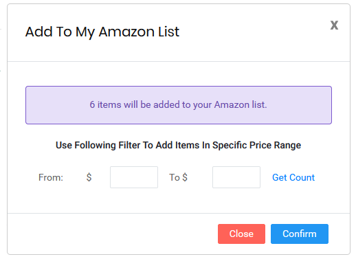356x259 pixels.
Task: Click the Get Count link
Action: tap(293, 177)
